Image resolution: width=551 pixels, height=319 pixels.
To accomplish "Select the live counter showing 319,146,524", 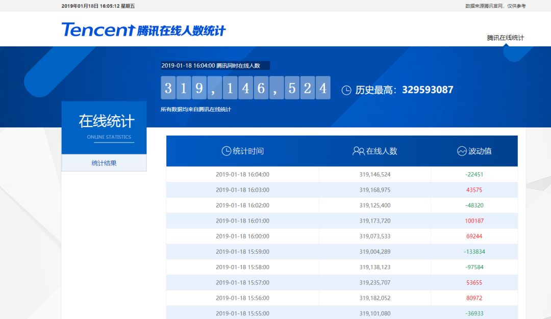I will click(245, 88).
